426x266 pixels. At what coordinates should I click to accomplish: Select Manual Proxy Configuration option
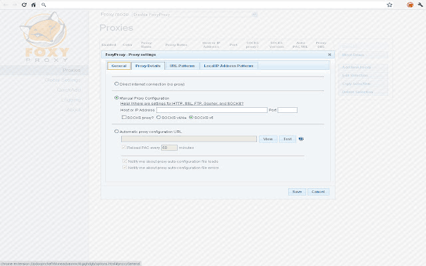[x=116, y=98]
